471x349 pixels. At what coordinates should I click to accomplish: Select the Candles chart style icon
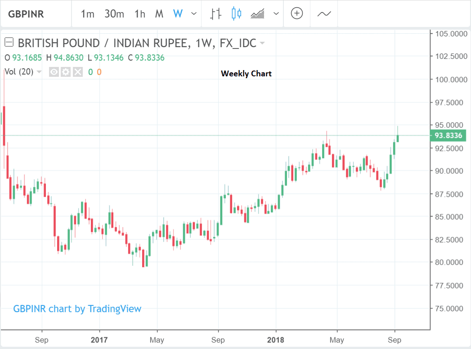[x=236, y=13]
